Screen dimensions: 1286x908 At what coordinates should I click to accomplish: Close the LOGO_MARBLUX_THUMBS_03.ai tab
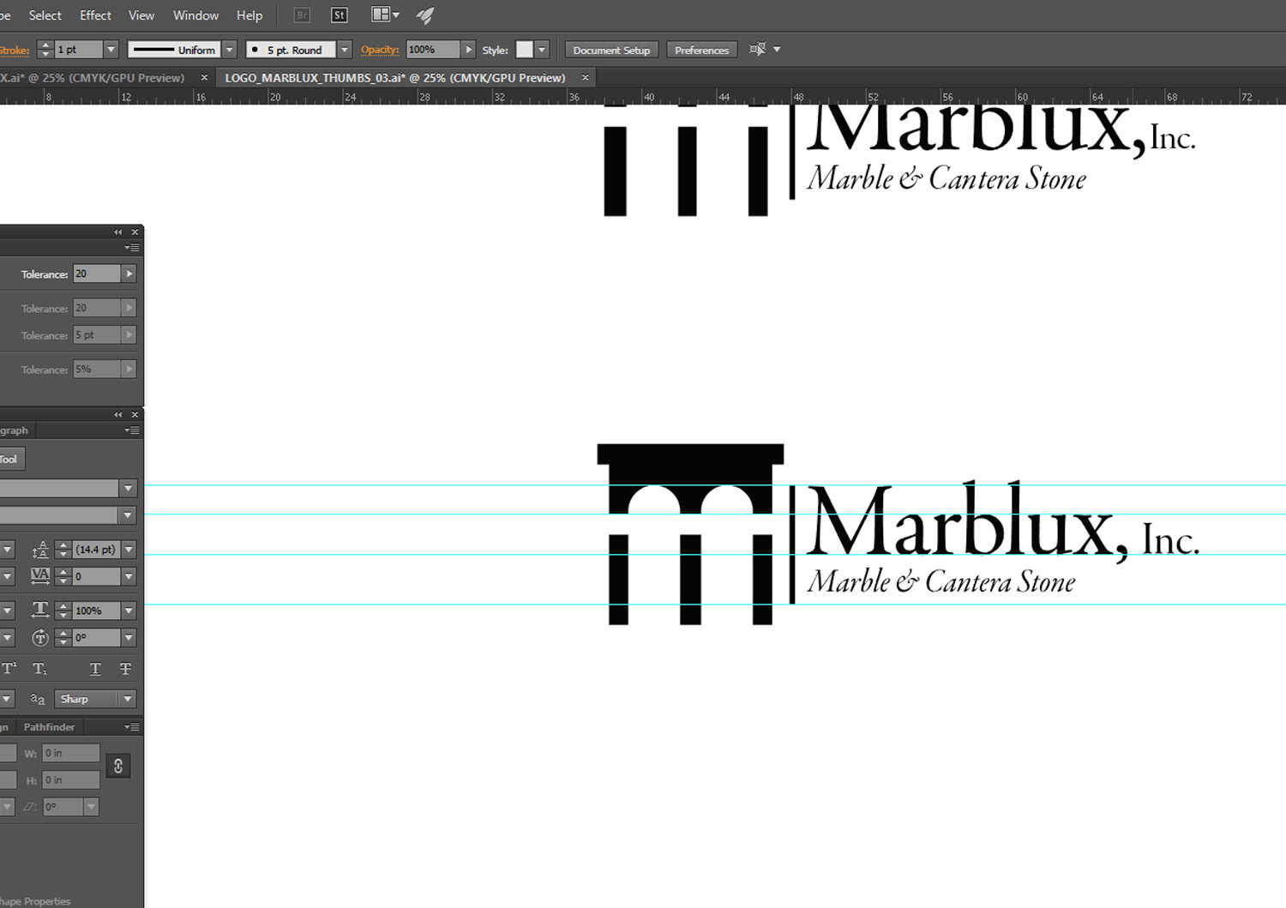(x=586, y=77)
